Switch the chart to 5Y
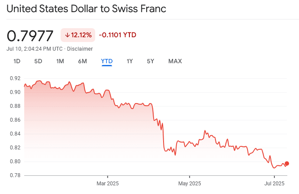299x194 pixels. point(151,61)
